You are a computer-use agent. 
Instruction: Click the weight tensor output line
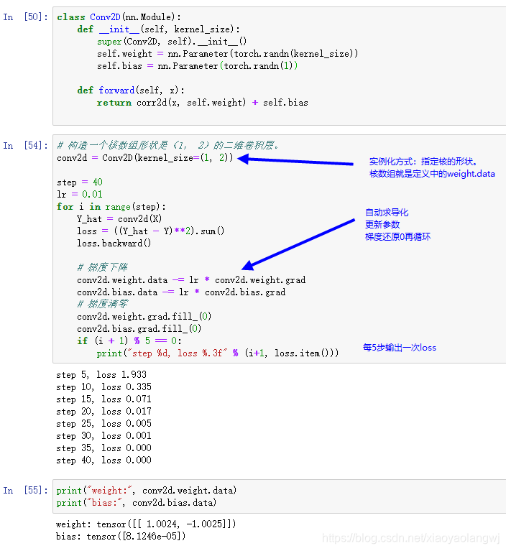[146, 524]
